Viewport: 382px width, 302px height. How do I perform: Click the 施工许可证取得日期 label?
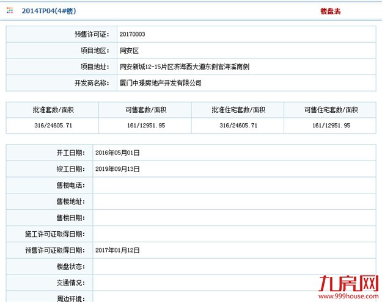pyautogui.click(x=55, y=234)
